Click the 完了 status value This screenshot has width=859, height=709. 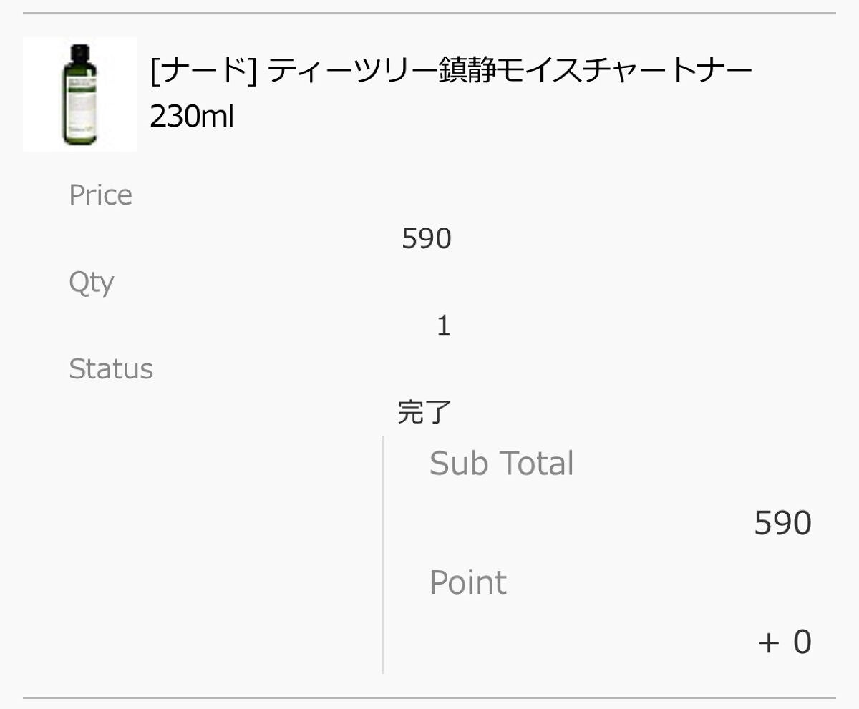pos(424,413)
